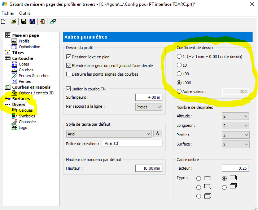Save the template with the floppy disk icon

(24, 21)
